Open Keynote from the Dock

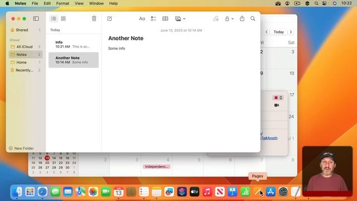(x=233, y=192)
